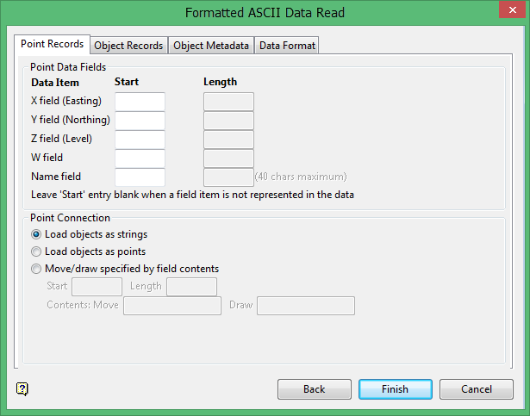Click the help question mark icon

click(23, 389)
